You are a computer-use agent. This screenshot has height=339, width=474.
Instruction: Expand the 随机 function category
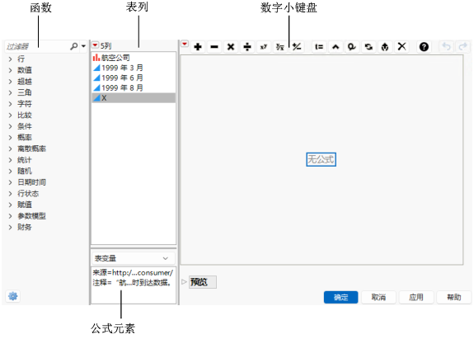click(x=10, y=172)
